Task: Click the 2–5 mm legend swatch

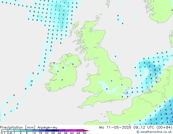Action: pos(23,130)
